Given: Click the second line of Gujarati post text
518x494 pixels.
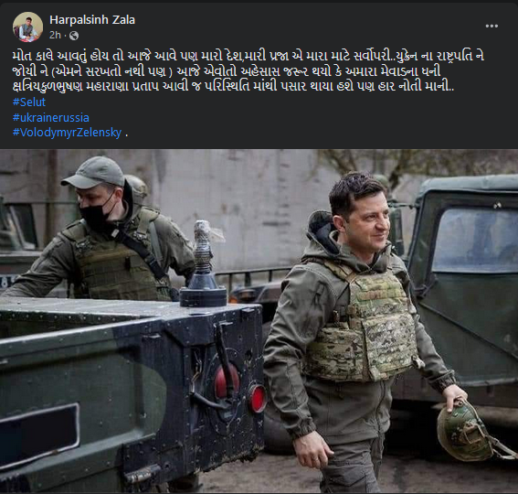Looking at the screenshot, I should point(227,71).
